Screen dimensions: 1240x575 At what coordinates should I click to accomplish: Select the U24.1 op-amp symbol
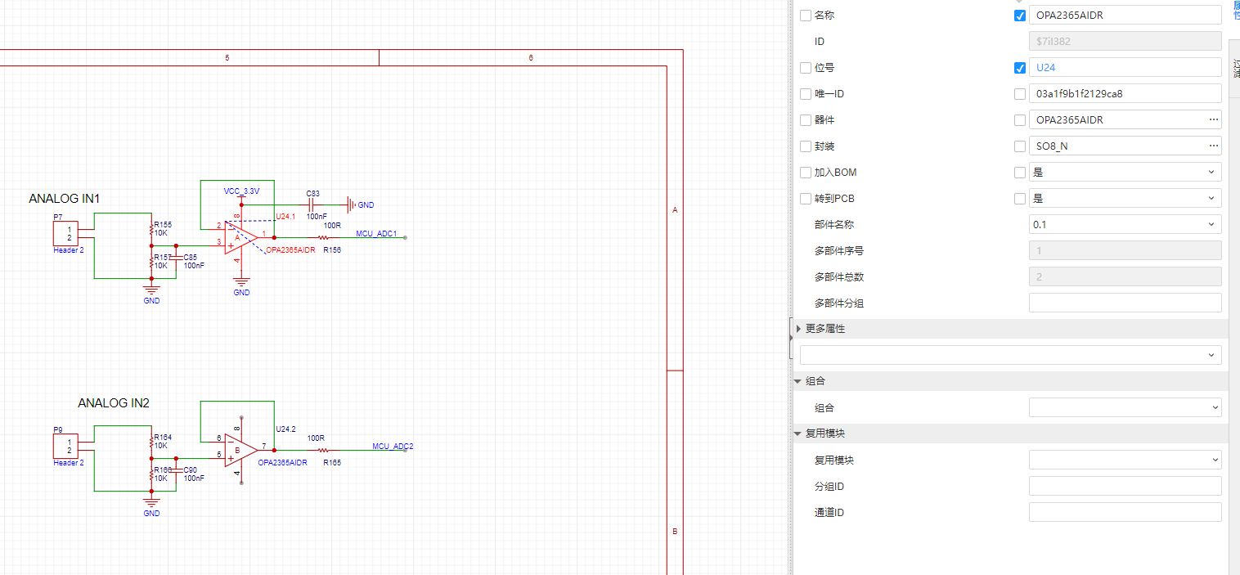tap(240, 237)
